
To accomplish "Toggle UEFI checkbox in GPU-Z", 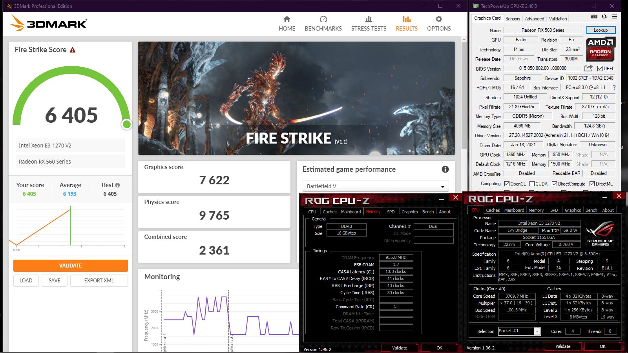I will [x=600, y=69].
